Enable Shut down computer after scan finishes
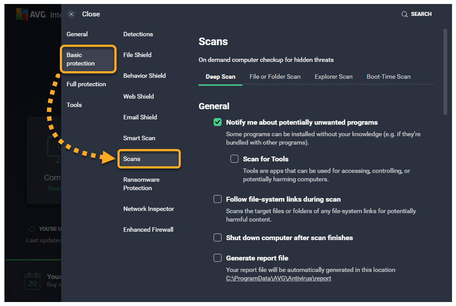This screenshot has width=456, height=306. point(218,237)
